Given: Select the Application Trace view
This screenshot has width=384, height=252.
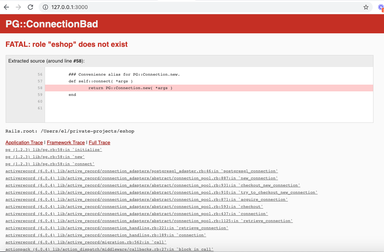Looking at the screenshot, I should (x=24, y=143).
